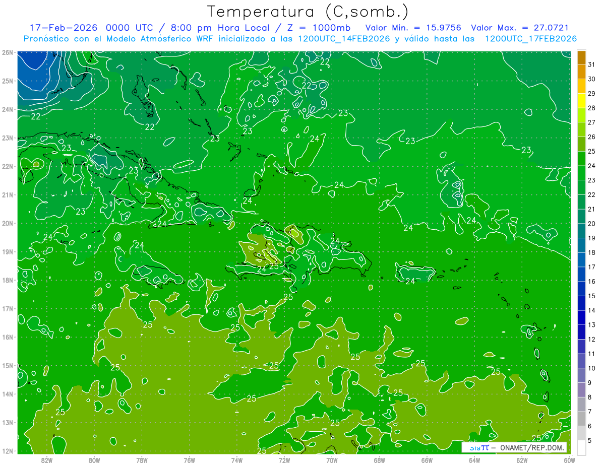This screenshot has height=467, width=605.
Task: Click the "16N" latitude axis label
Action: (x=8, y=337)
